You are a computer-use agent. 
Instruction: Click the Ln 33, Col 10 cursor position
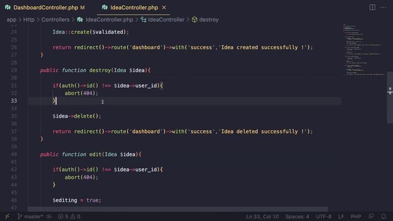tap(262, 217)
